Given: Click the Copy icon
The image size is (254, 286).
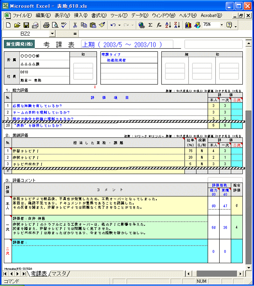Looking at the screenshot, I should tap(84, 25).
